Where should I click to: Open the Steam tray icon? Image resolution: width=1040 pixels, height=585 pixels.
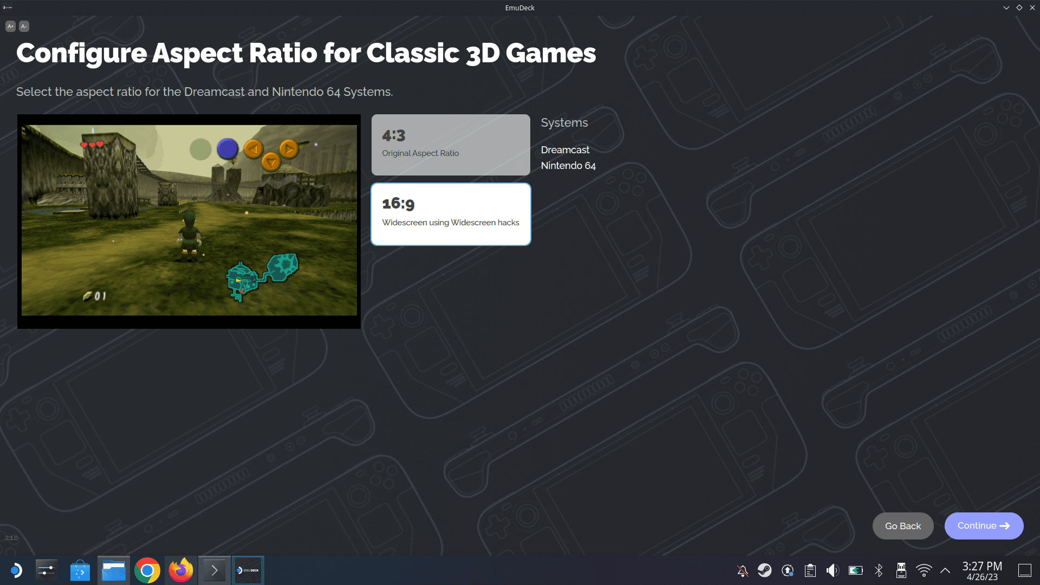(x=765, y=570)
